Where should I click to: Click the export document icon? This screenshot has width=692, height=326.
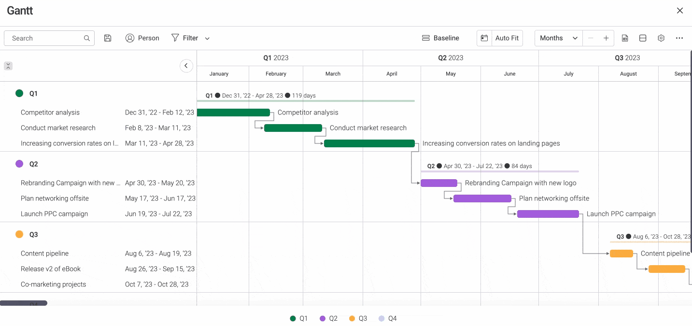click(x=625, y=38)
